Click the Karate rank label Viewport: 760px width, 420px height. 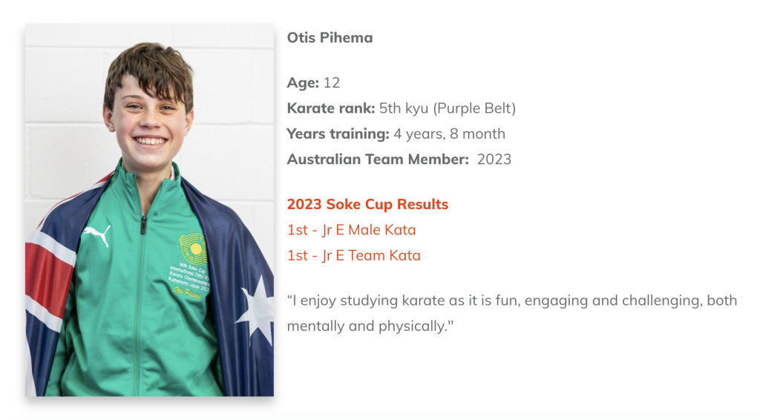pyautogui.click(x=331, y=108)
